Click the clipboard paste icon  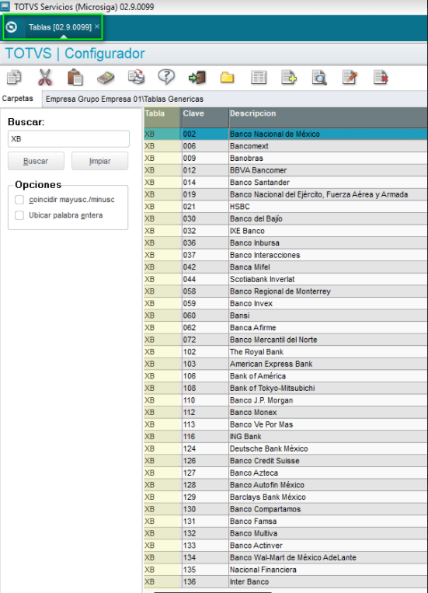(75, 77)
